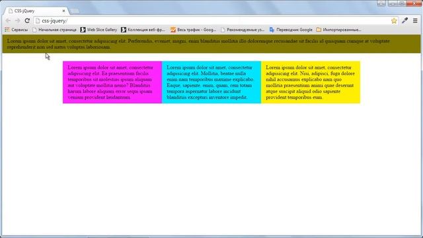Open the Импортированные bookmarks folder
423x238 pixels.
pos(338,30)
